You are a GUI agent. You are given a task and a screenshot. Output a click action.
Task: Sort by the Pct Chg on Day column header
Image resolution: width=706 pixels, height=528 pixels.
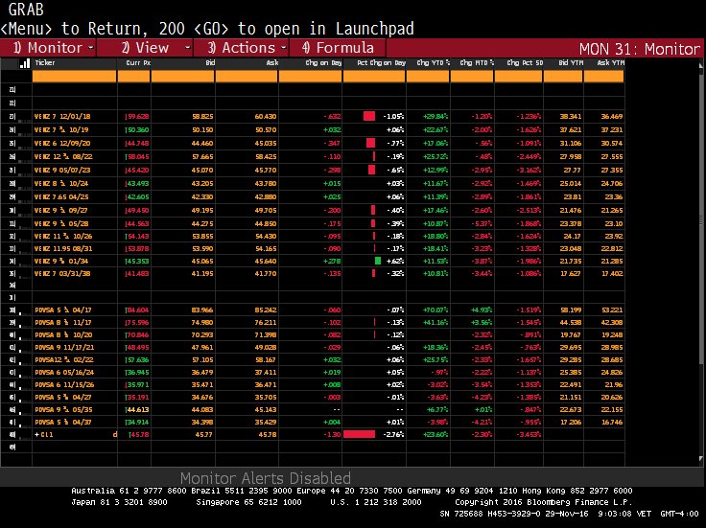point(382,63)
